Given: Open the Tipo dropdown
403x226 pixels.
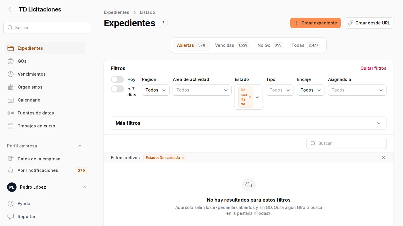Looking at the screenshot, I should coord(280,90).
